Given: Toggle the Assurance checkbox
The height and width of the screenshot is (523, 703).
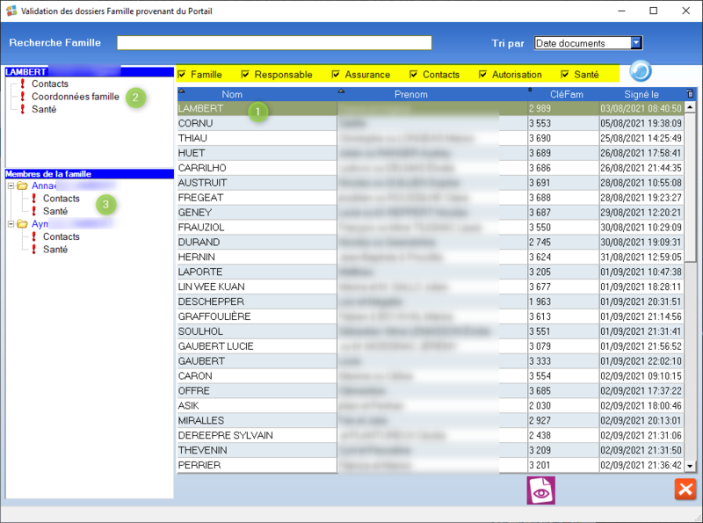Looking at the screenshot, I should click(335, 75).
